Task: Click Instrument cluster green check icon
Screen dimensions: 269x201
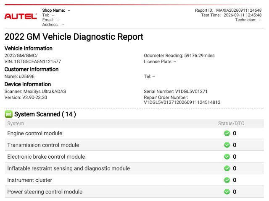Action: pyautogui.click(x=227, y=180)
